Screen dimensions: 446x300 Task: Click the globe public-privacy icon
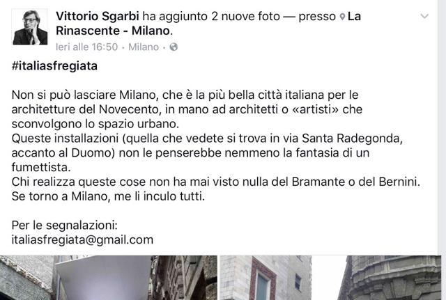tap(174, 47)
